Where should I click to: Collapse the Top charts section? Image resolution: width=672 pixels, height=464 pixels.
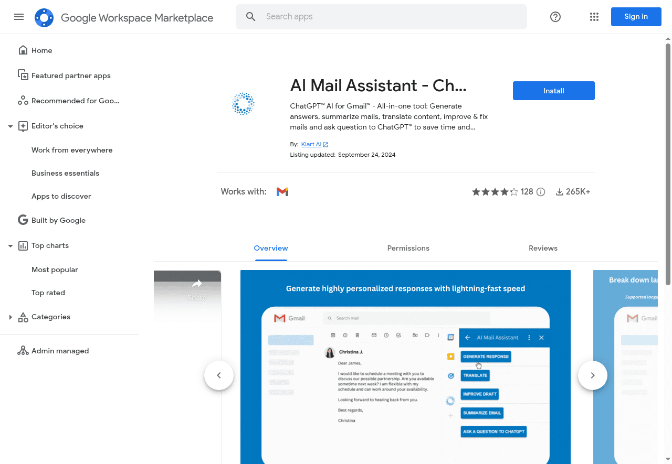tap(10, 245)
